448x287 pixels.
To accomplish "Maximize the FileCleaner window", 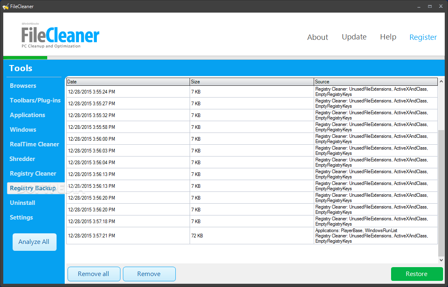I will 430,6.
